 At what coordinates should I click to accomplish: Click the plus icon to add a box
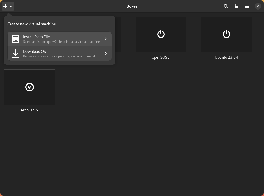[5, 6]
